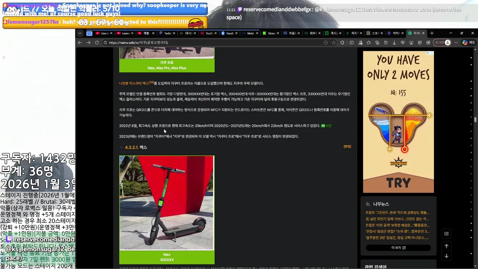Image resolution: width=478 pixels, height=269 pixels.
Task: Open news item 트럼프 '이란 공격' 보류한
Action: 397,225
